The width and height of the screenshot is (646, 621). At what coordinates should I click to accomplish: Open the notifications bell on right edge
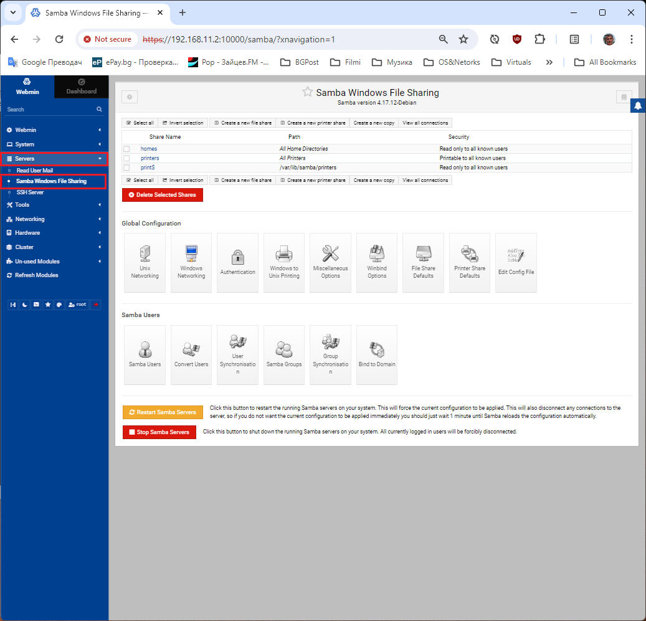pos(638,107)
